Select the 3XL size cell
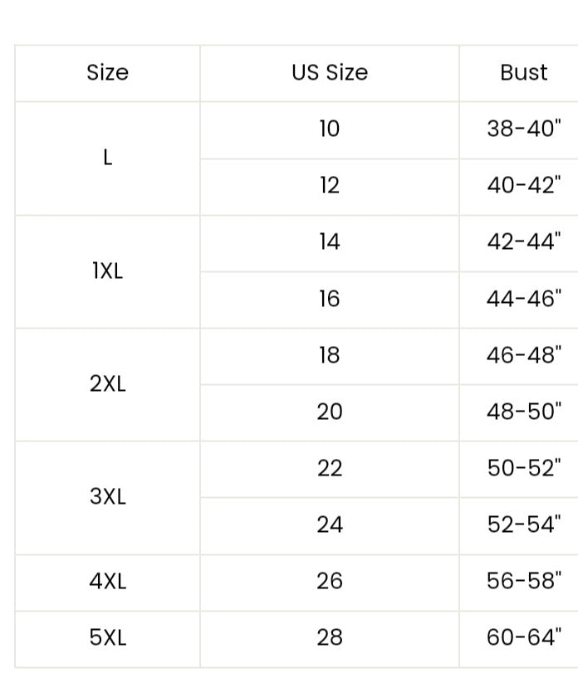The height and width of the screenshot is (673, 578). 107,497
